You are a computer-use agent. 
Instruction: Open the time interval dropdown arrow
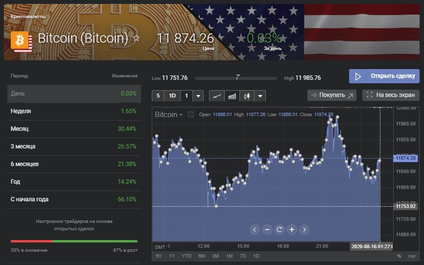coord(198,96)
